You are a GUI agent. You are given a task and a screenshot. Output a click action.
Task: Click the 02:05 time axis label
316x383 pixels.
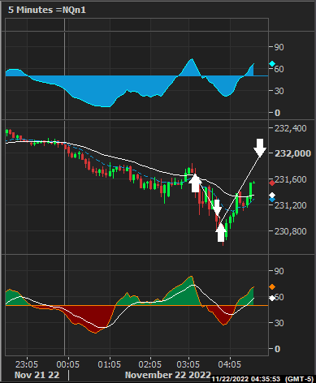point(149,364)
